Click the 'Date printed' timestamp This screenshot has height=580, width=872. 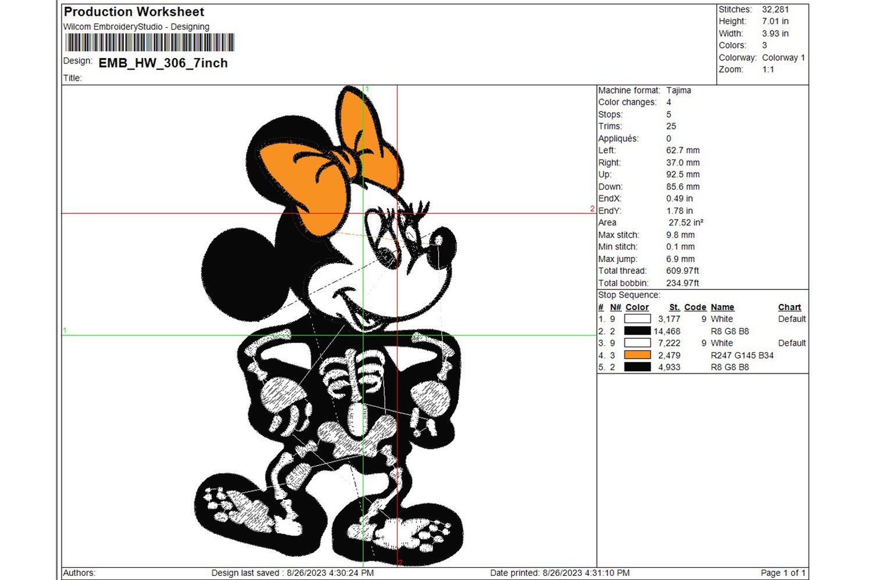coord(560,573)
